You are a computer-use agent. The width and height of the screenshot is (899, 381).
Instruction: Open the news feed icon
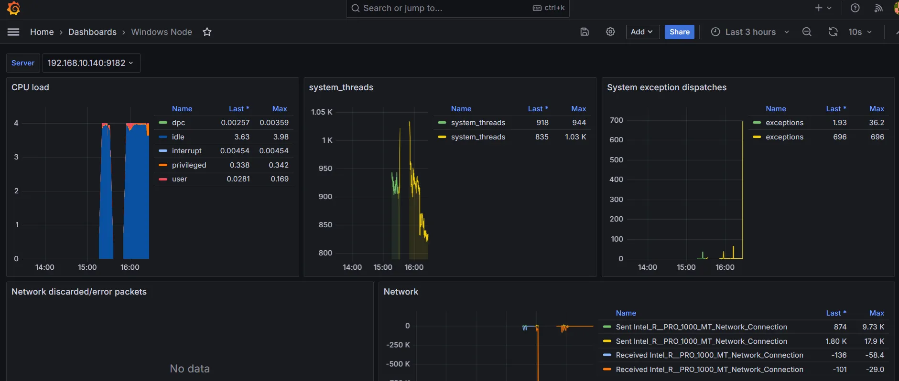click(x=878, y=8)
